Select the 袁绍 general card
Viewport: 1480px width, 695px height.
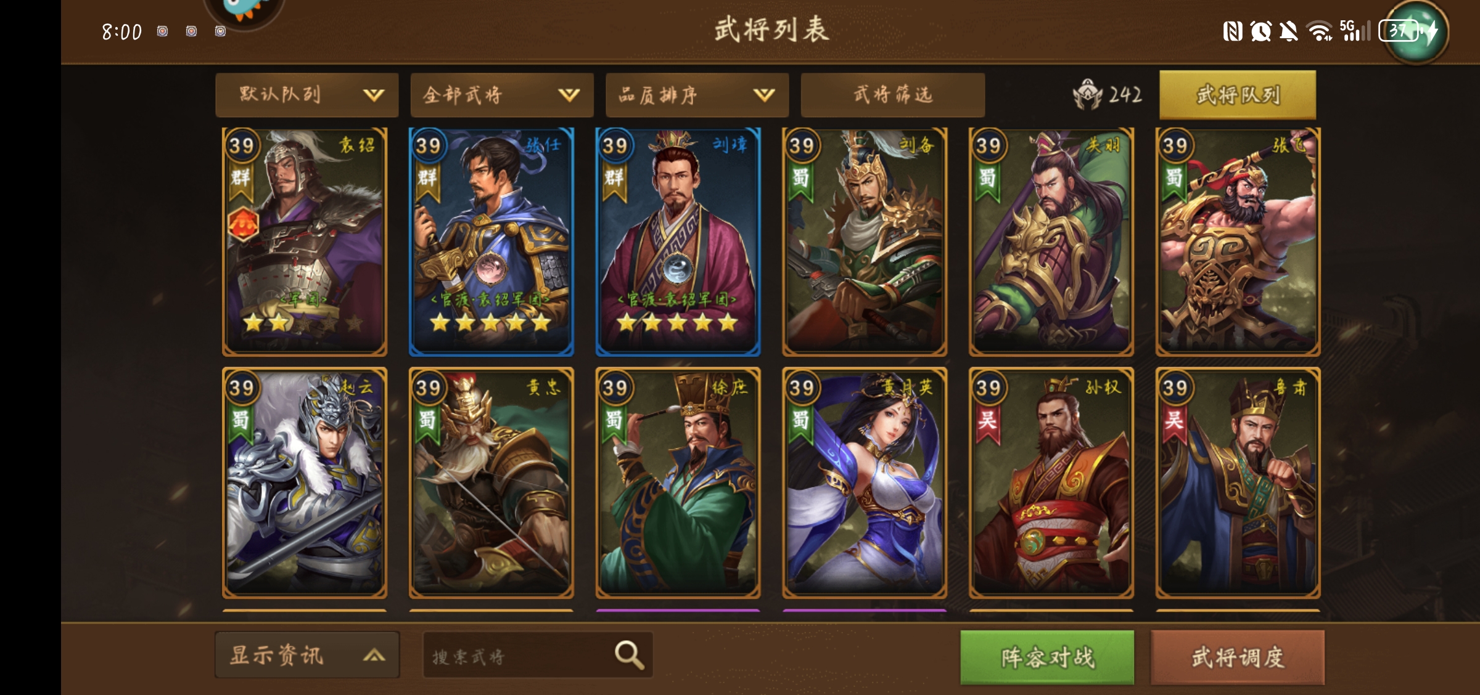click(305, 242)
